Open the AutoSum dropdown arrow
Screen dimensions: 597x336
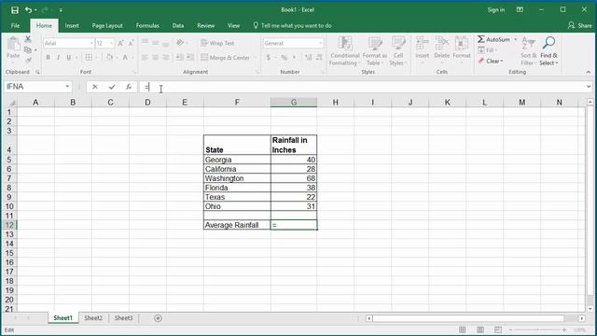click(x=516, y=39)
